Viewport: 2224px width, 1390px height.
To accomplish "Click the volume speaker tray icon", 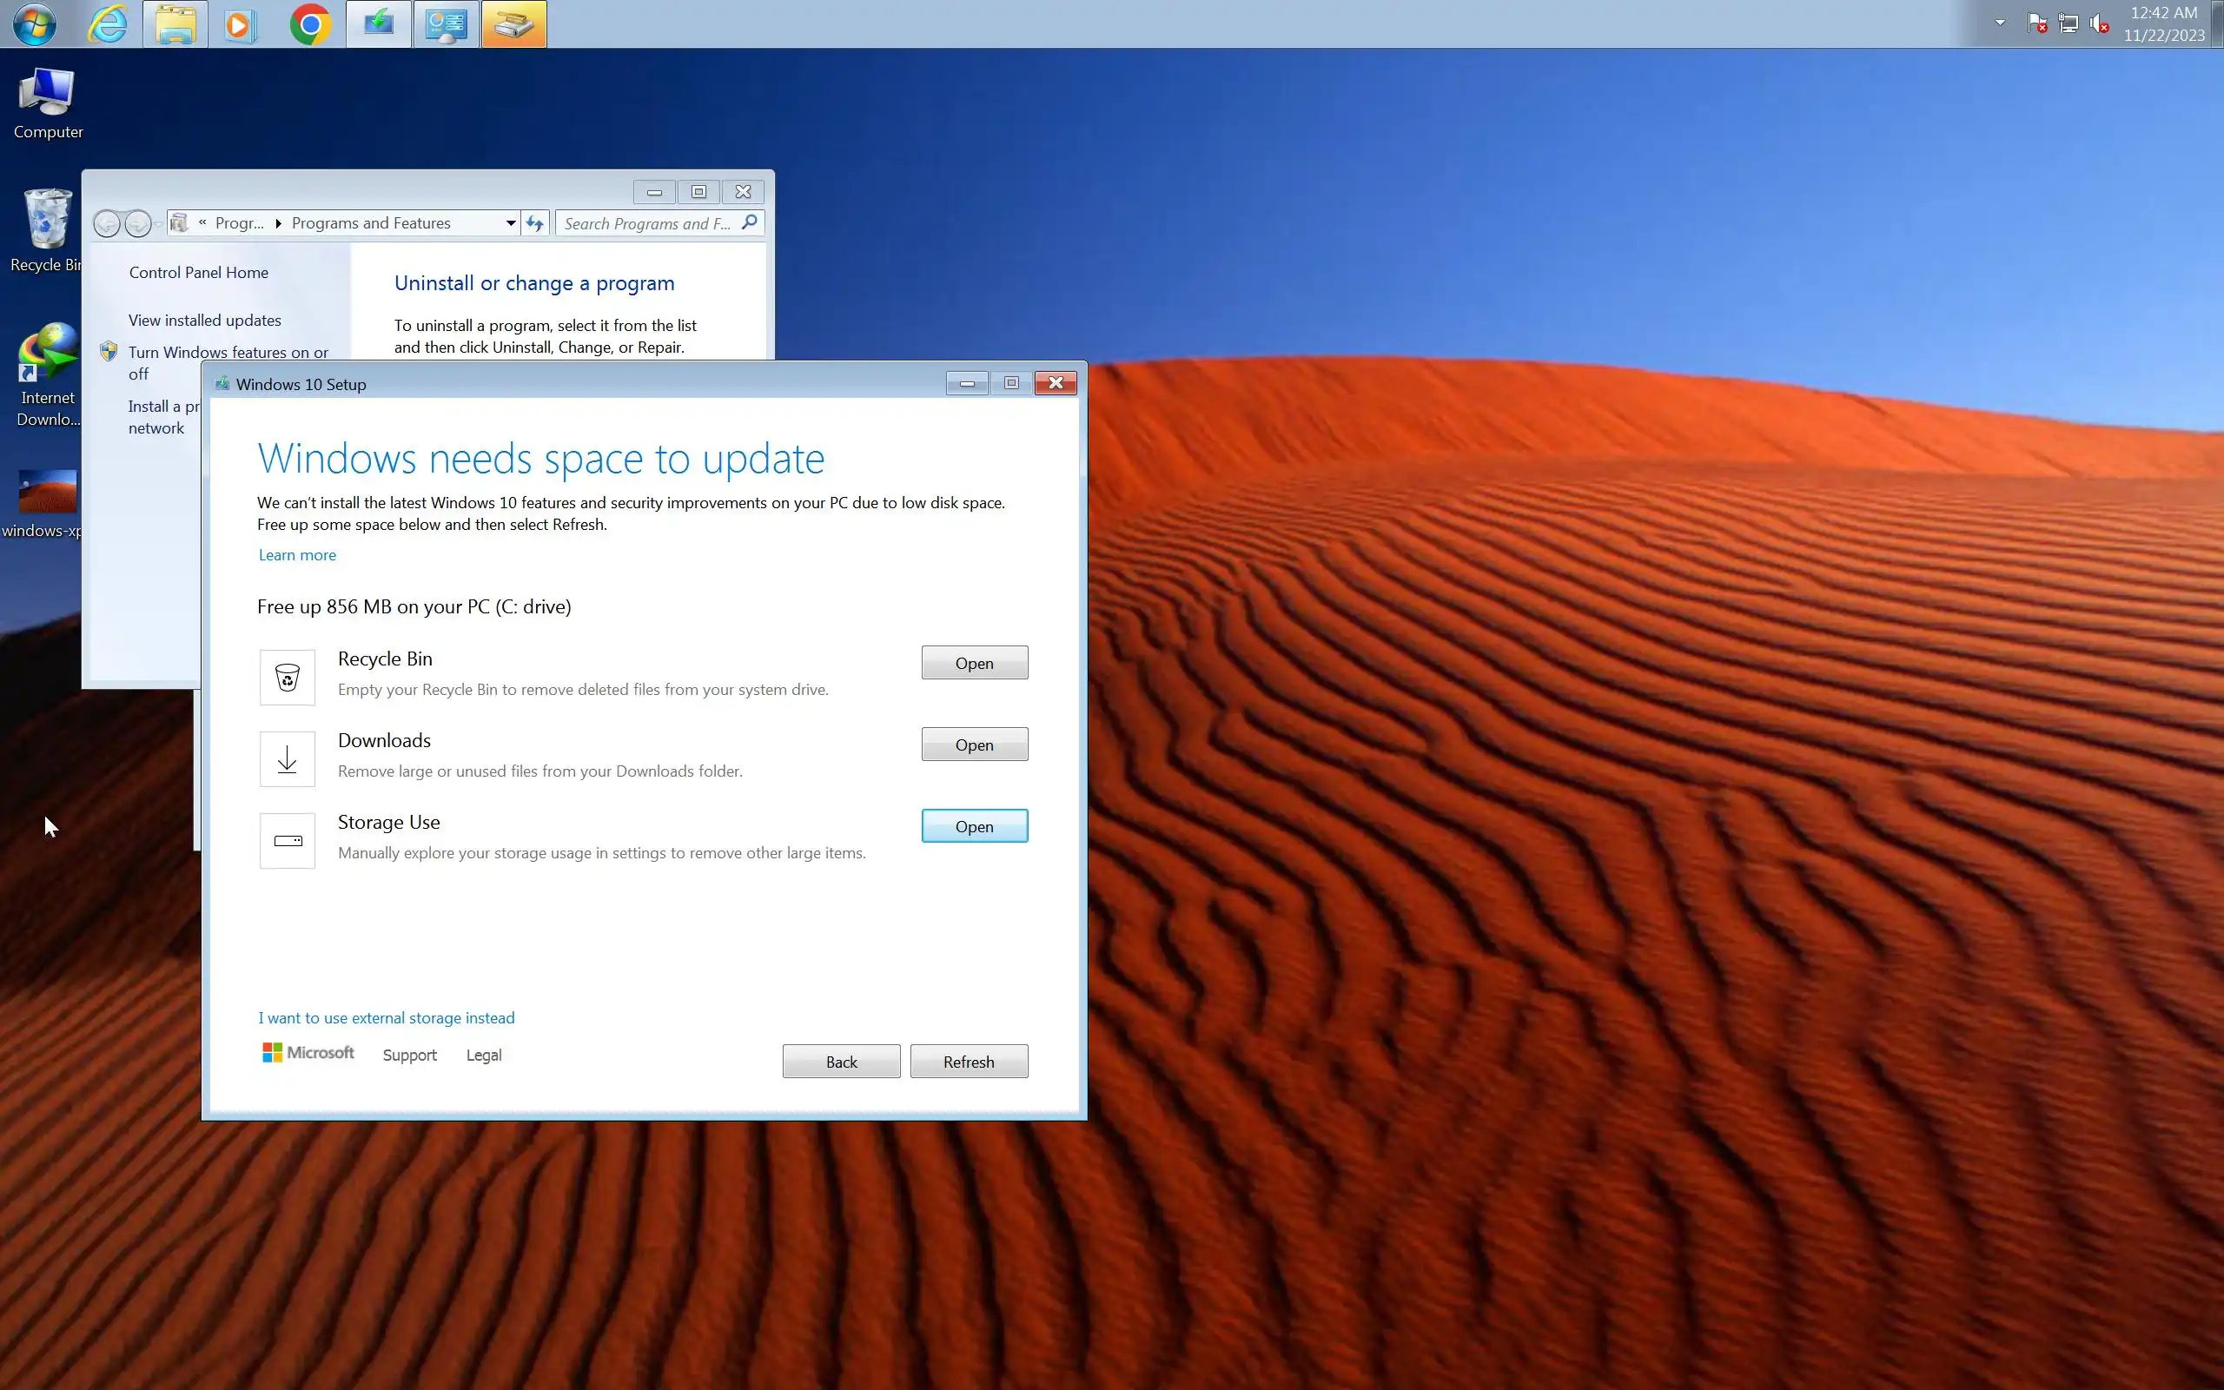I will (x=2100, y=24).
